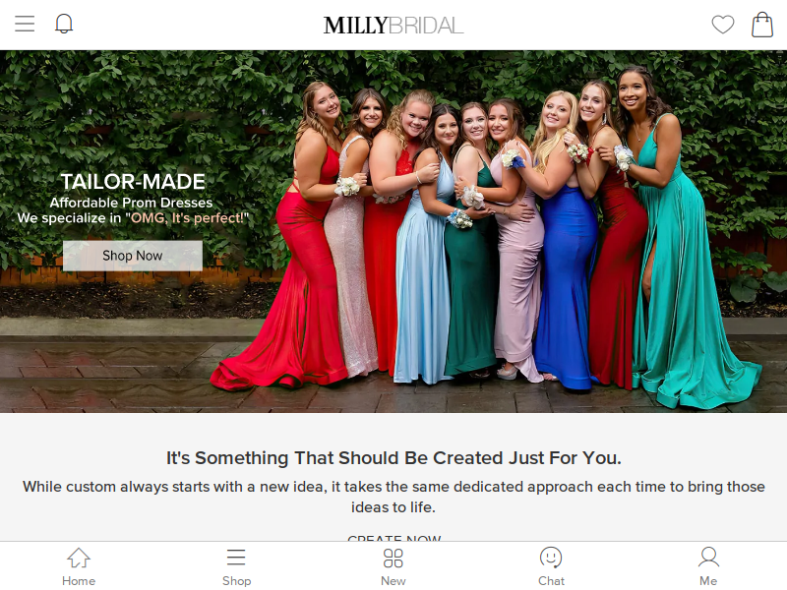This screenshot has width=787, height=590.
Task: Open the Chat tab label
Action: point(551,580)
